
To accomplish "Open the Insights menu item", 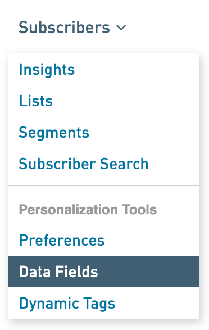I will [47, 70].
